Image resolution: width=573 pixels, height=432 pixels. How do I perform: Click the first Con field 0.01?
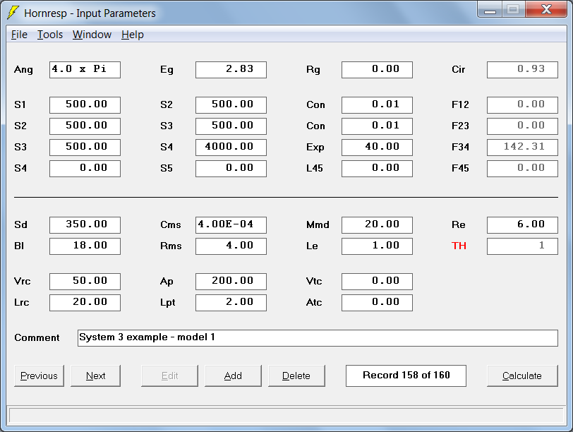tap(377, 105)
